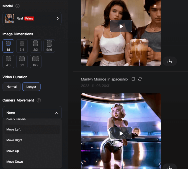Screen dimensions: 188x169
Task: Regenerate the Marilyn Monroe in spaceship video
Action: coord(140,79)
